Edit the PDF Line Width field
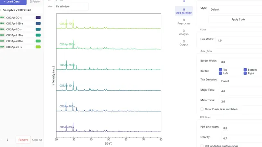Image resolution: width=262 pixels, height=147 pixels. (242, 128)
